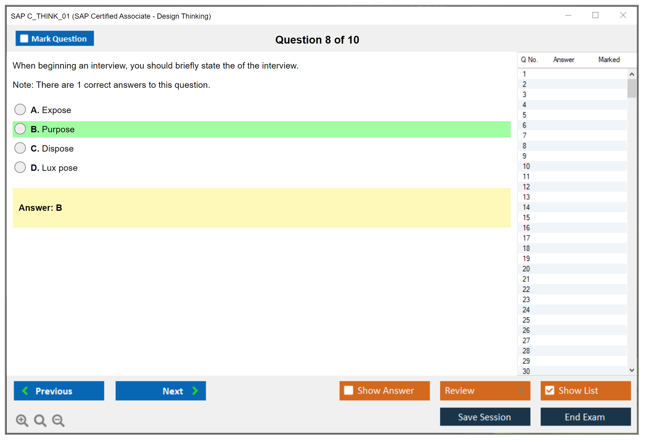Maximize the exam window
The image size is (646, 442).
(595, 15)
